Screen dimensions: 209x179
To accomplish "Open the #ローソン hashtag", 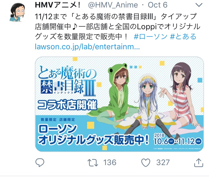I will pos(150,36).
